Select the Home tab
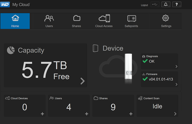 (x=15, y=21)
